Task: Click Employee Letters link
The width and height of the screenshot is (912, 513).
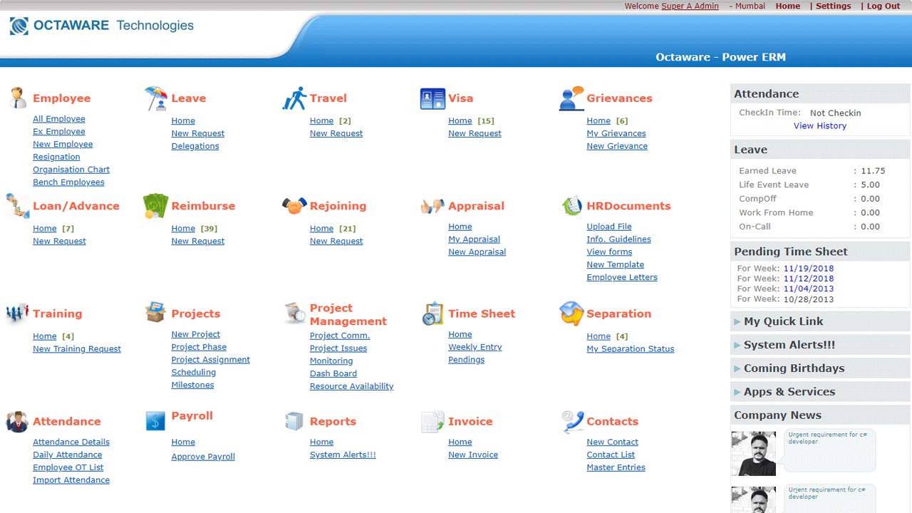Action: 622,277
